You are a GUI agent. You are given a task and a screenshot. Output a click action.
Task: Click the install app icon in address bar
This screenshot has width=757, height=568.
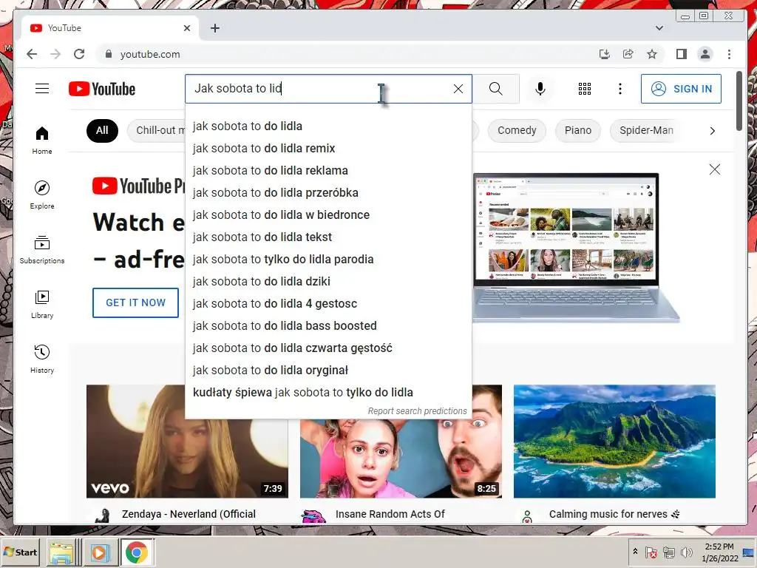coord(605,54)
